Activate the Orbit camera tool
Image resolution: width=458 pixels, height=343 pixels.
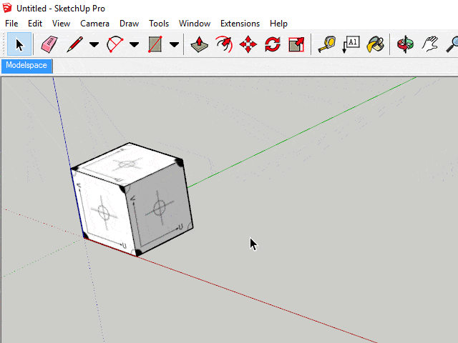(406, 45)
